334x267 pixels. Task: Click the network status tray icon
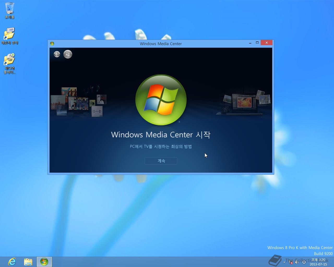click(291, 262)
